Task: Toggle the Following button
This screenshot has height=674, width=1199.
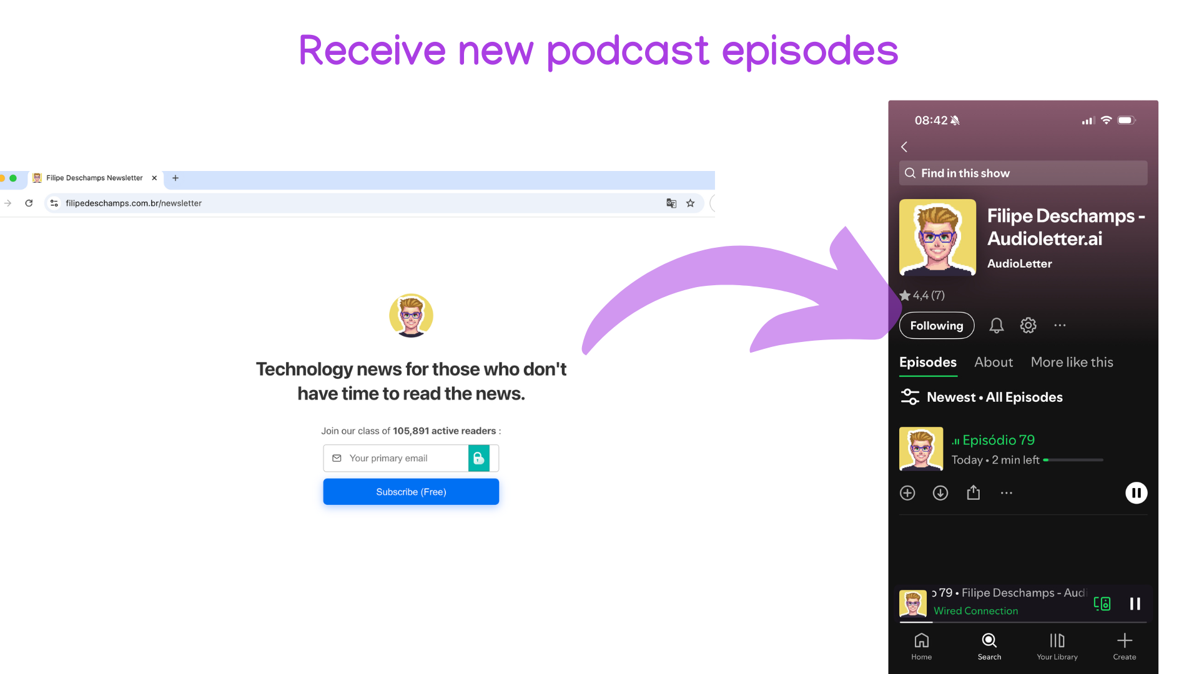Action: coord(936,326)
